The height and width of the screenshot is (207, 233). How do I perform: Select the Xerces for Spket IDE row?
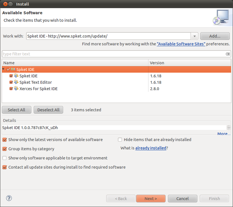tap(116, 88)
